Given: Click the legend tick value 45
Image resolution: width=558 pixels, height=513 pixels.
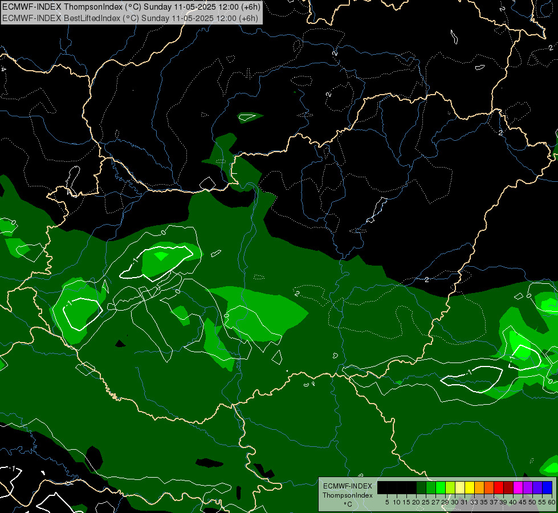Looking at the screenshot, I should coord(523,502).
